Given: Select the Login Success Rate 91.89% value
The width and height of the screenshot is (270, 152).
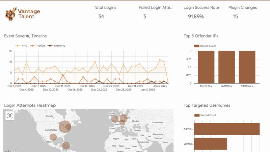Looking at the screenshot, I should (x=196, y=17).
